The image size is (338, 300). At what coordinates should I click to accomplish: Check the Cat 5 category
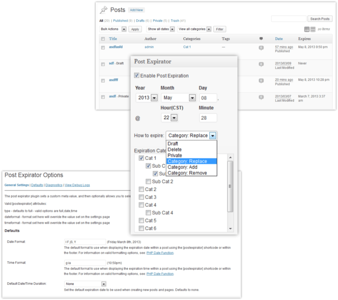tap(141, 220)
